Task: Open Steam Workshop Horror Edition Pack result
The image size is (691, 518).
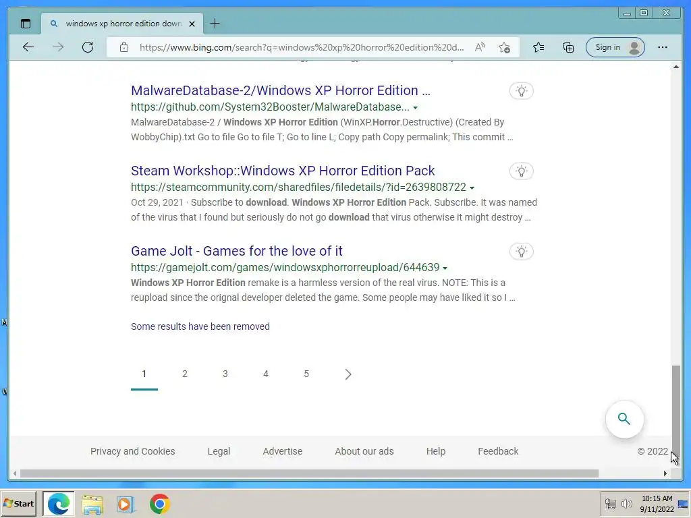Action: pos(283,171)
